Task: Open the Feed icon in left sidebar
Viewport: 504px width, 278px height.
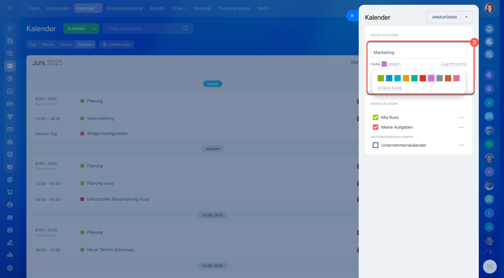Action: pos(10,41)
